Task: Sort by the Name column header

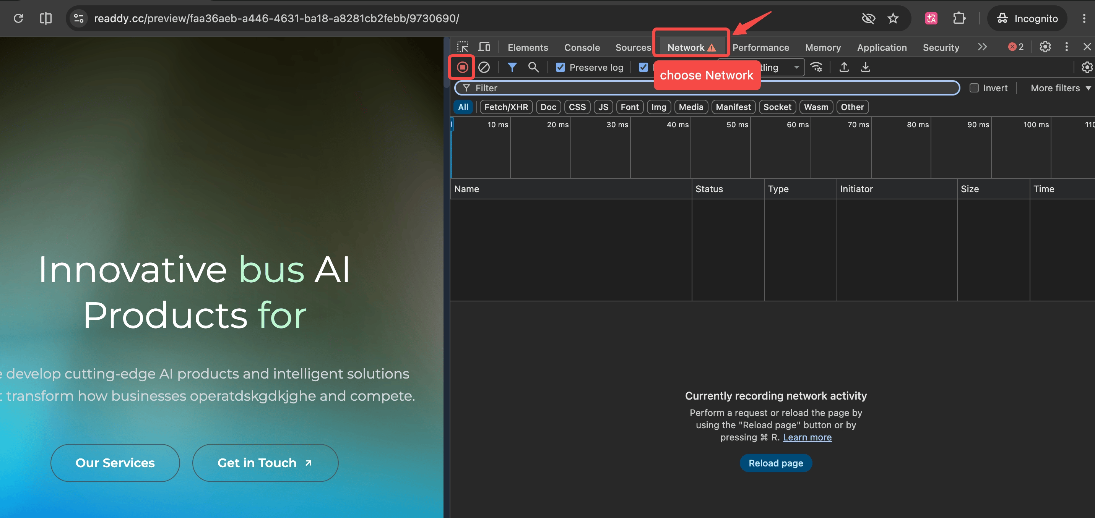Action: (571, 189)
